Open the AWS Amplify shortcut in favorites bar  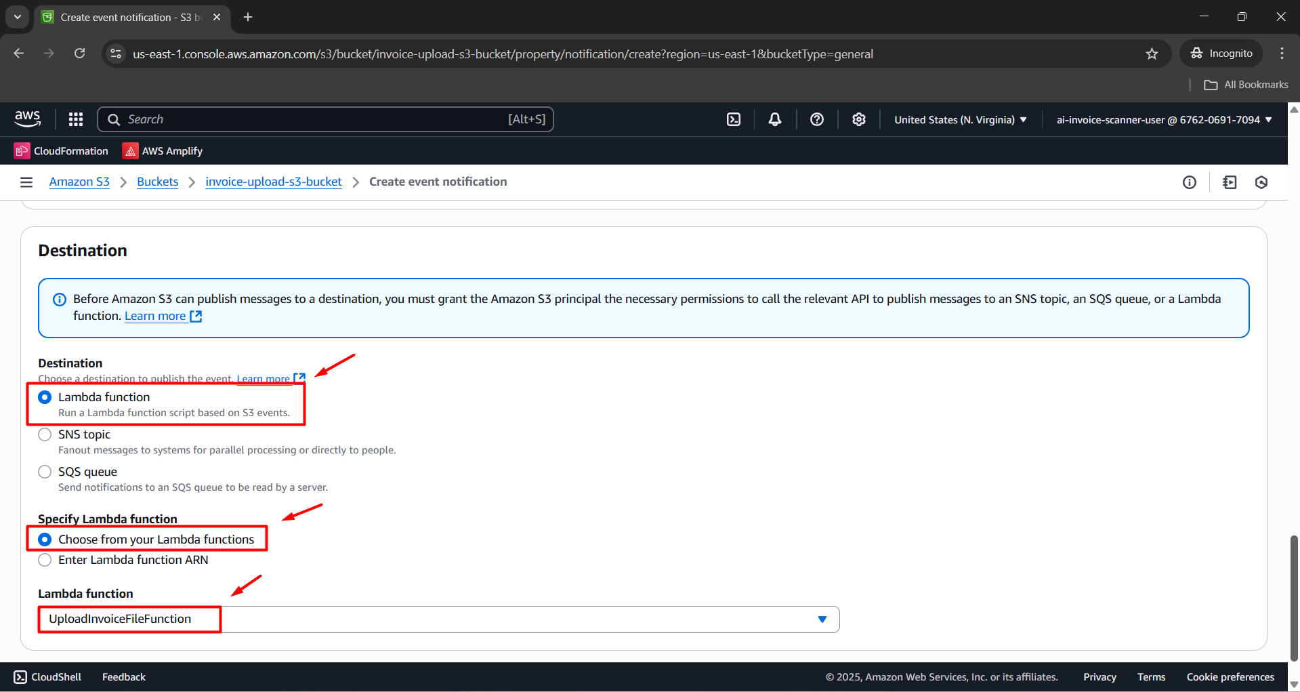coord(163,151)
